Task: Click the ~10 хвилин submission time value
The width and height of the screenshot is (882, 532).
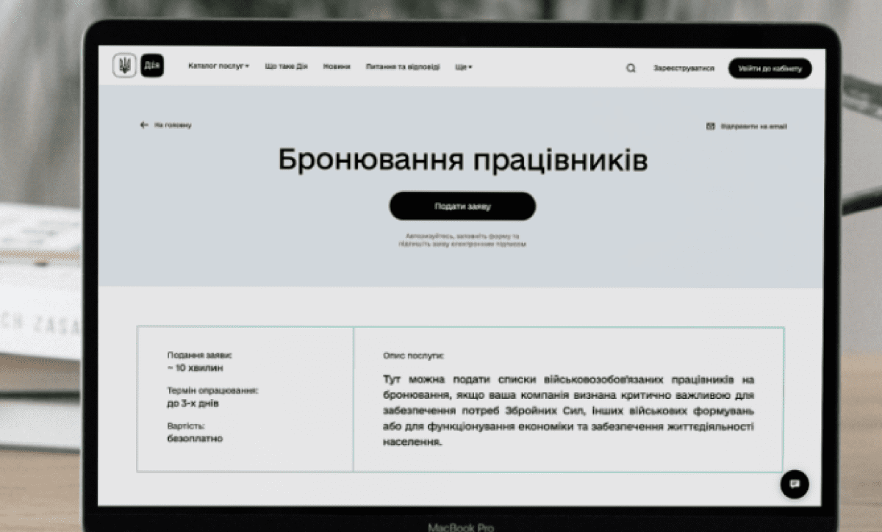Action: 195,367
